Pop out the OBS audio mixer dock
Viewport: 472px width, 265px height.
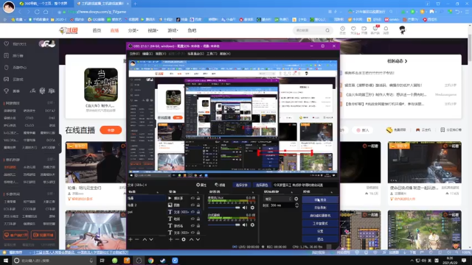(x=253, y=192)
